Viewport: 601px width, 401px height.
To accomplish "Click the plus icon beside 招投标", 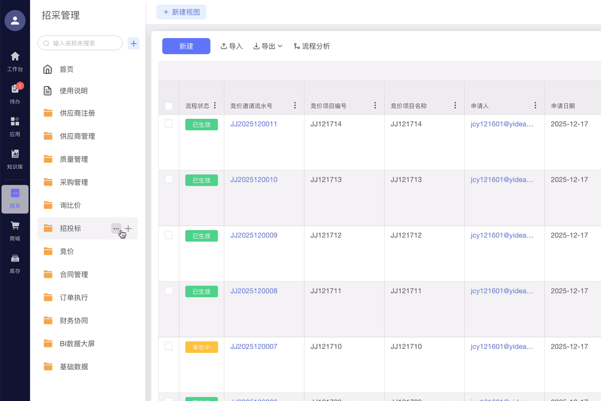I will click(x=128, y=229).
